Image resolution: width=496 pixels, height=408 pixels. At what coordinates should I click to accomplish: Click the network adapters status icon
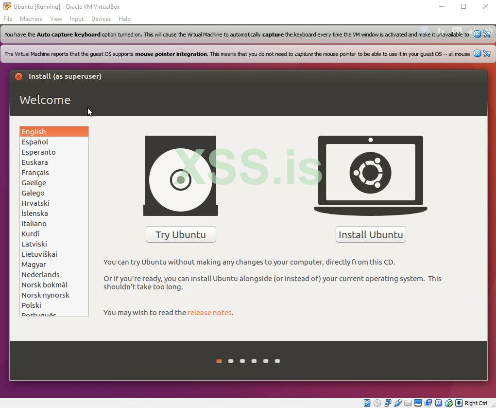388,403
